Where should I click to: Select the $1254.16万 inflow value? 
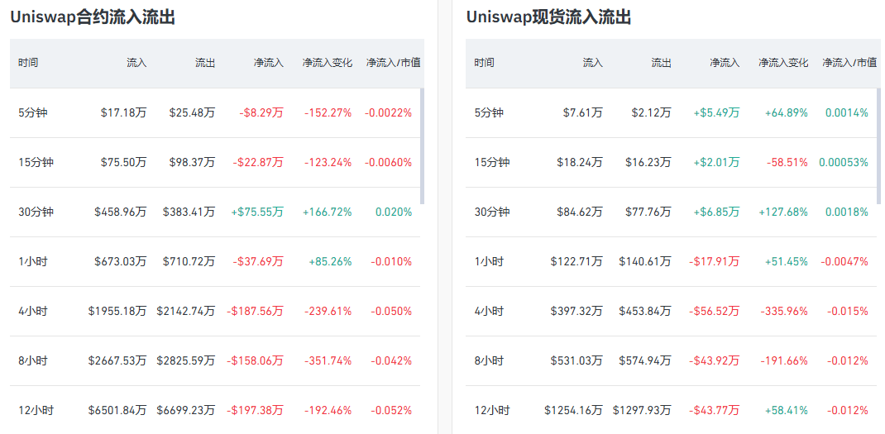tap(573, 411)
